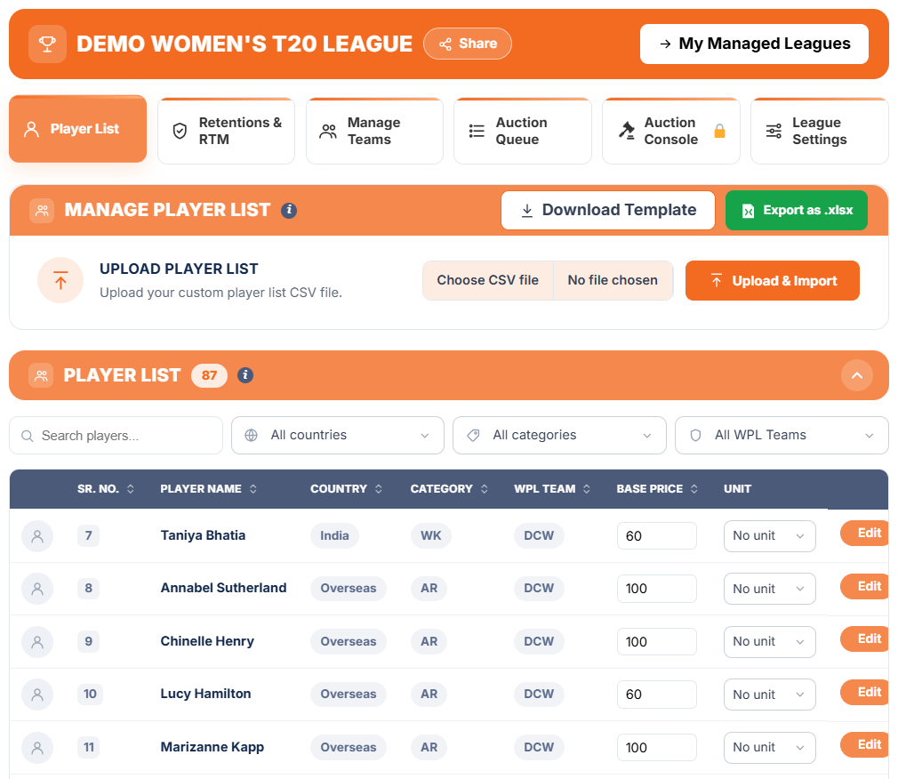Open unit dropdown for Taniya Bhatia
The image size is (898, 779).
pos(770,536)
